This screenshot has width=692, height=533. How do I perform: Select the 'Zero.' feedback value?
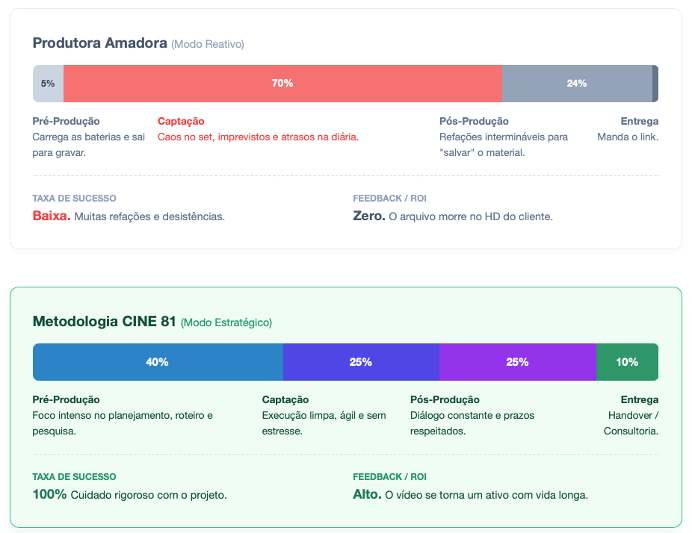pos(369,216)
